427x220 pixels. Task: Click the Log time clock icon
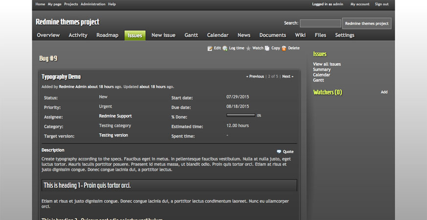tap(225, 48)
